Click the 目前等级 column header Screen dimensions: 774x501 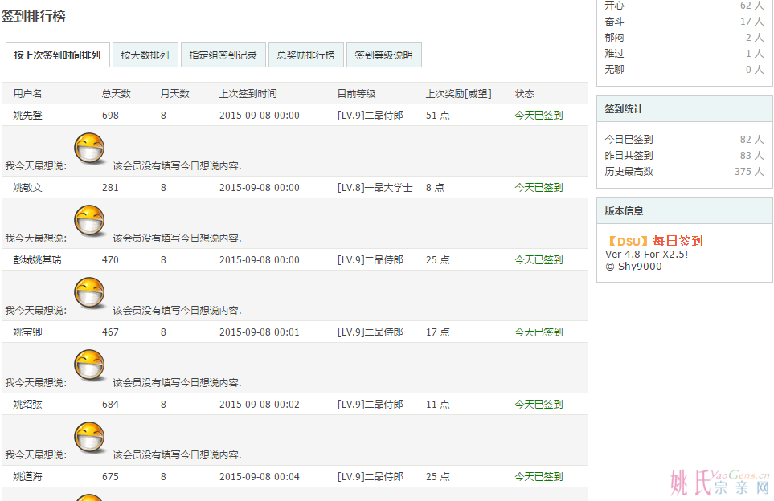pyautogui.click(x=356, y=94)
